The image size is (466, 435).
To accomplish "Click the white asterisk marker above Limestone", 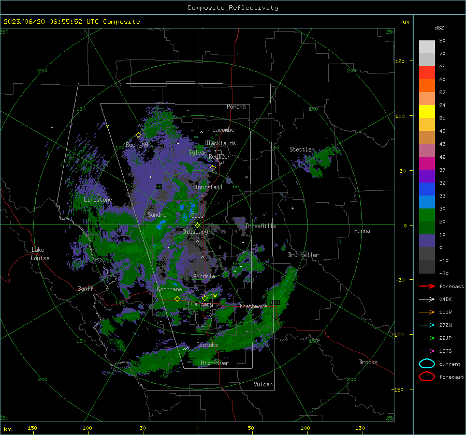I will click(x=98, y=195).
